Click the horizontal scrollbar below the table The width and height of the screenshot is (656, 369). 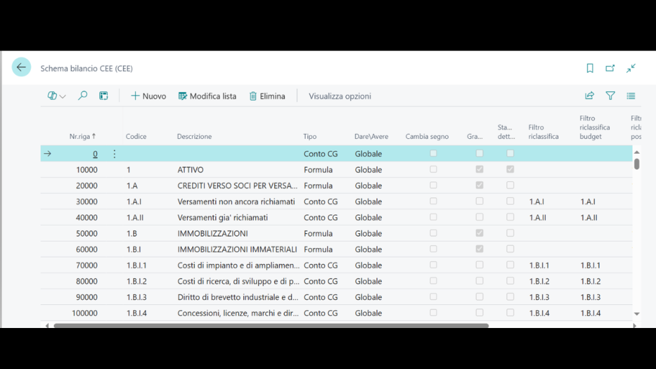pos(269,325)
